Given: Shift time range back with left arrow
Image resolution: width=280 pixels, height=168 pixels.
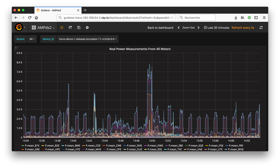Looking at the screenshot, I should [x=179, y=28].
